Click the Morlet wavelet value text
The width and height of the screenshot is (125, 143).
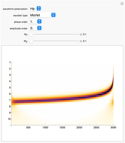(x=35, y=15)
